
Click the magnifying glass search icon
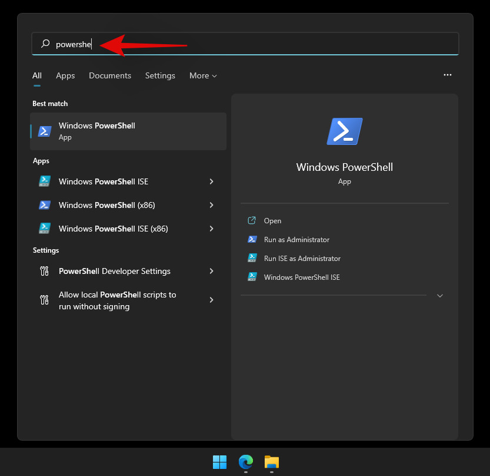(45, 44)
